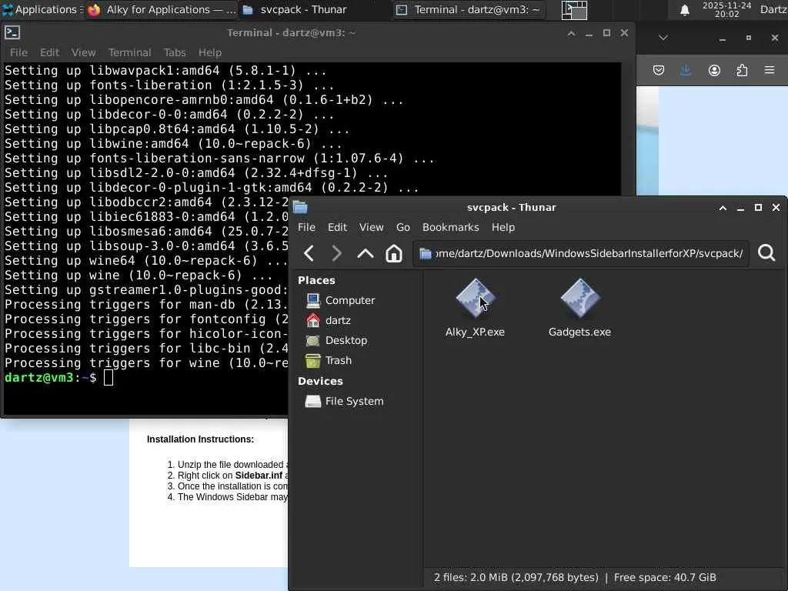Switch to Firefox Alky for Applications window

(162, 9)
